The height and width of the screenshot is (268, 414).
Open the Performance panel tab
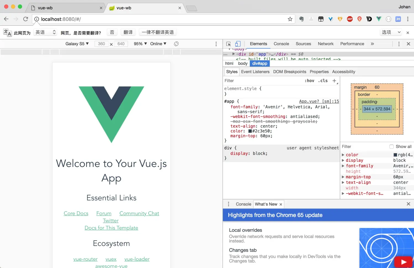point(352,44)
